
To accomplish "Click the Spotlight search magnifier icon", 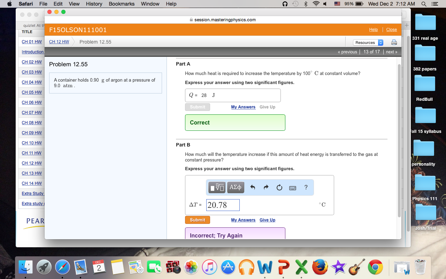I will point(424,4).
